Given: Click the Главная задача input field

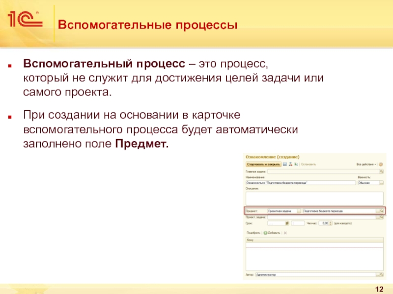Looking at the screenshot, I should (x=323, y=171).
